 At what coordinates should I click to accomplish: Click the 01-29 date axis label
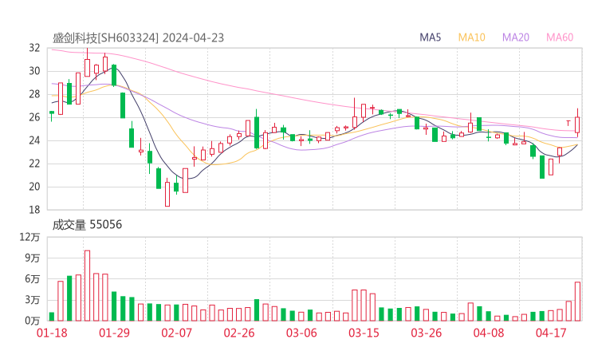coord(114,333)
